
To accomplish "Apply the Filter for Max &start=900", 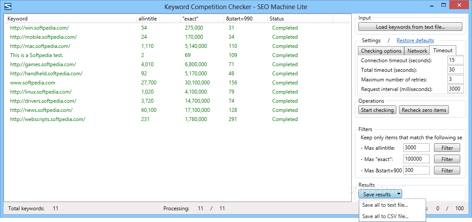I will pos(447,170).
